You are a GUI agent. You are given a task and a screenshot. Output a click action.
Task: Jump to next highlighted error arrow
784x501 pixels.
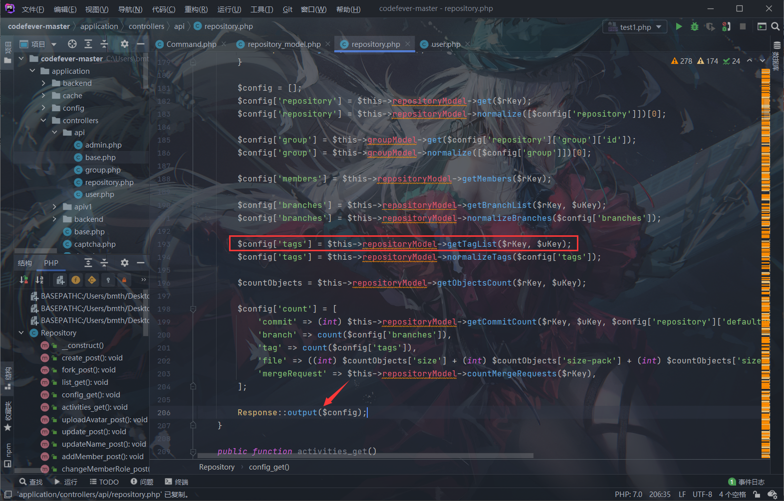[x=763, y=61]
